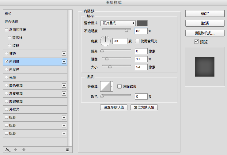Open the 等高线 contour picker arrow

pos(112,87)
